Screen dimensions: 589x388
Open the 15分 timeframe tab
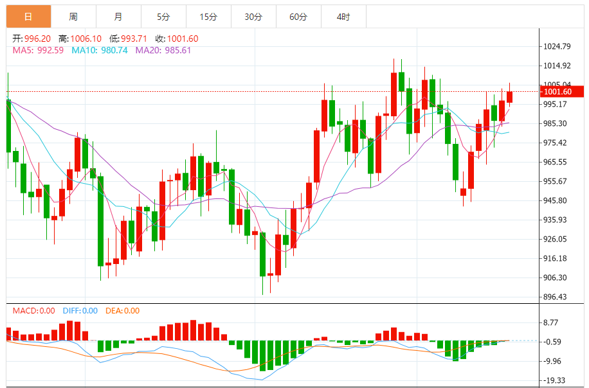[209, 17]
